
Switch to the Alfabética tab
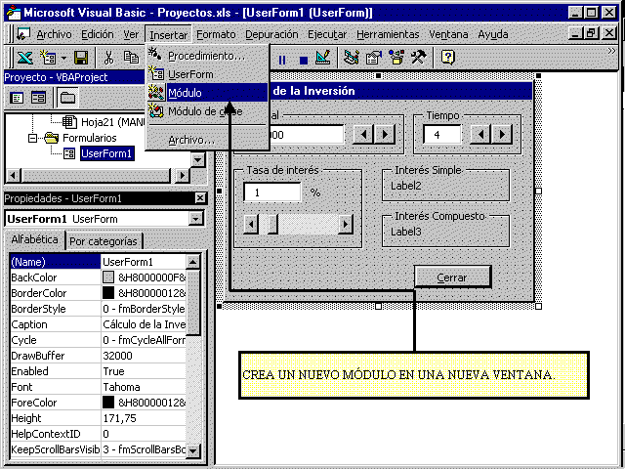click(x=34, y=239)
